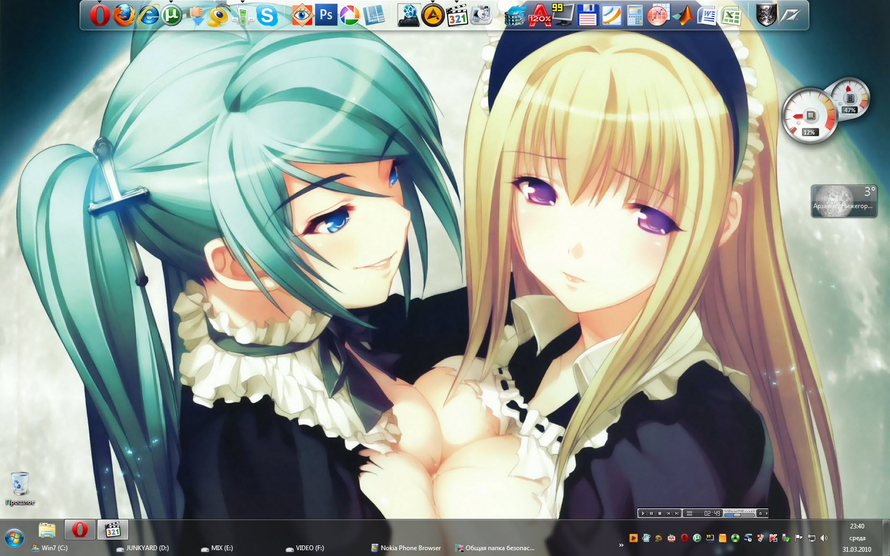Open the JUNKYARD (D:) drive shortcut
Image resolution: width=890 pixels, height=556 pixels.
143,548
